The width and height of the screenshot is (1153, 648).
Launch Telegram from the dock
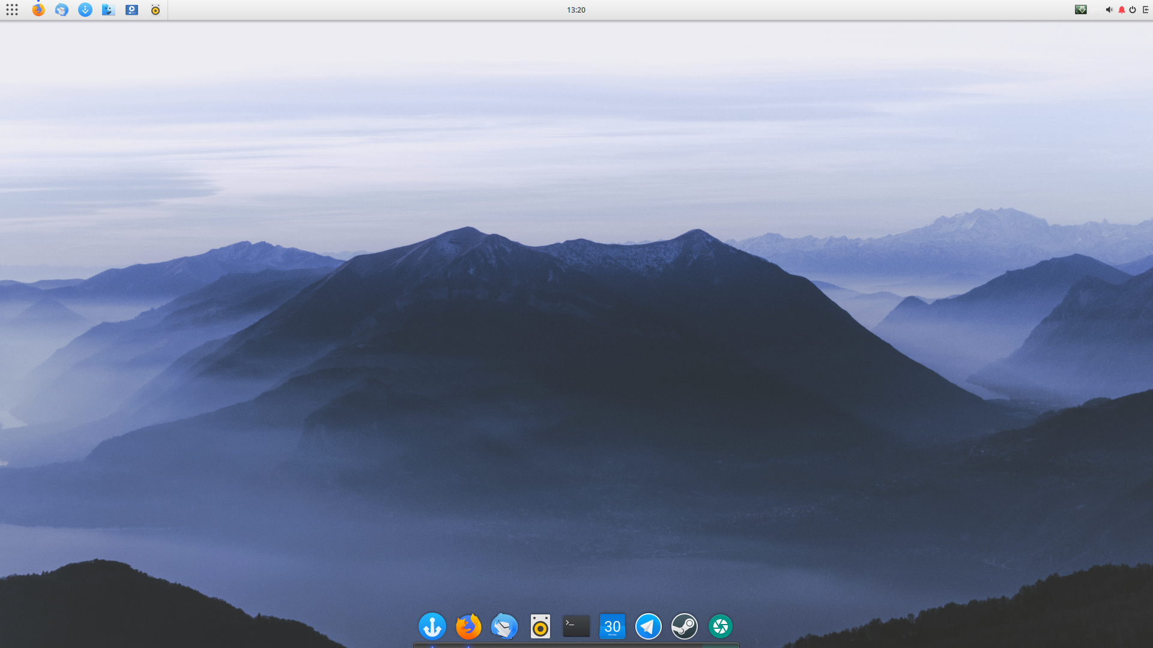[x=649, y=626]
